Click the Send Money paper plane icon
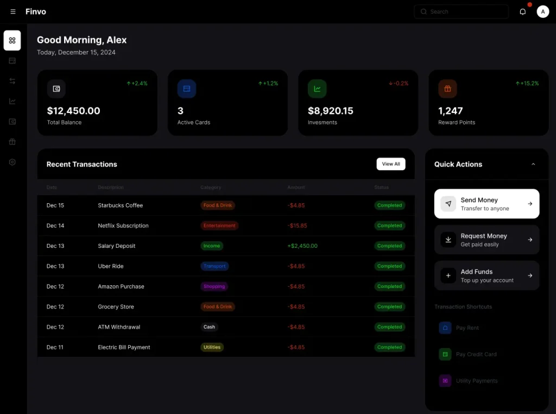 448,204
